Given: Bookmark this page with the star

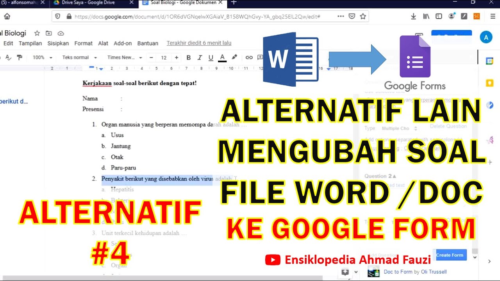Looking at the screenshot, I should [x=363, y=16].
